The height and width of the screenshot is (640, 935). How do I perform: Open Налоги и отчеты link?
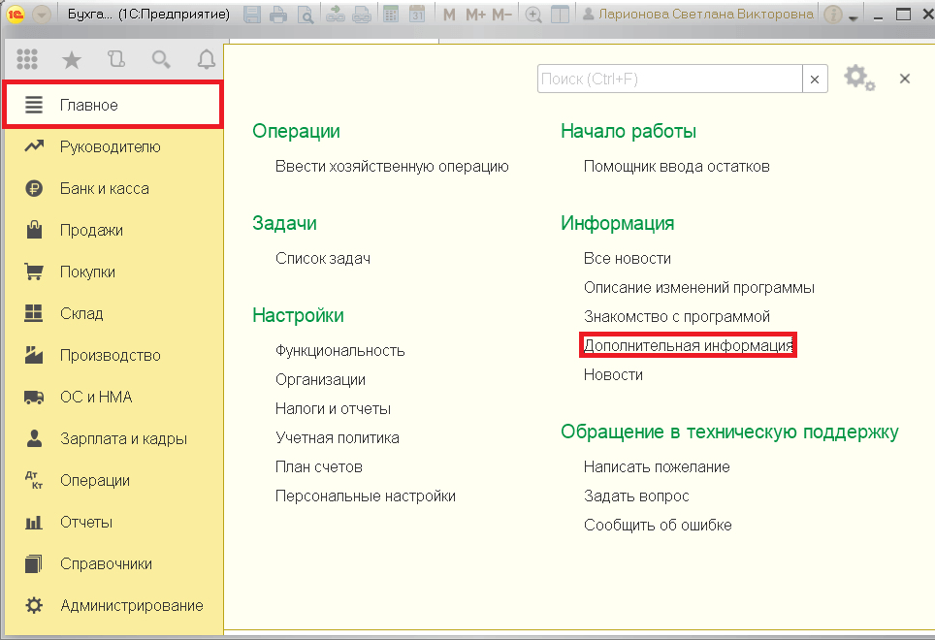click(333, 409)
